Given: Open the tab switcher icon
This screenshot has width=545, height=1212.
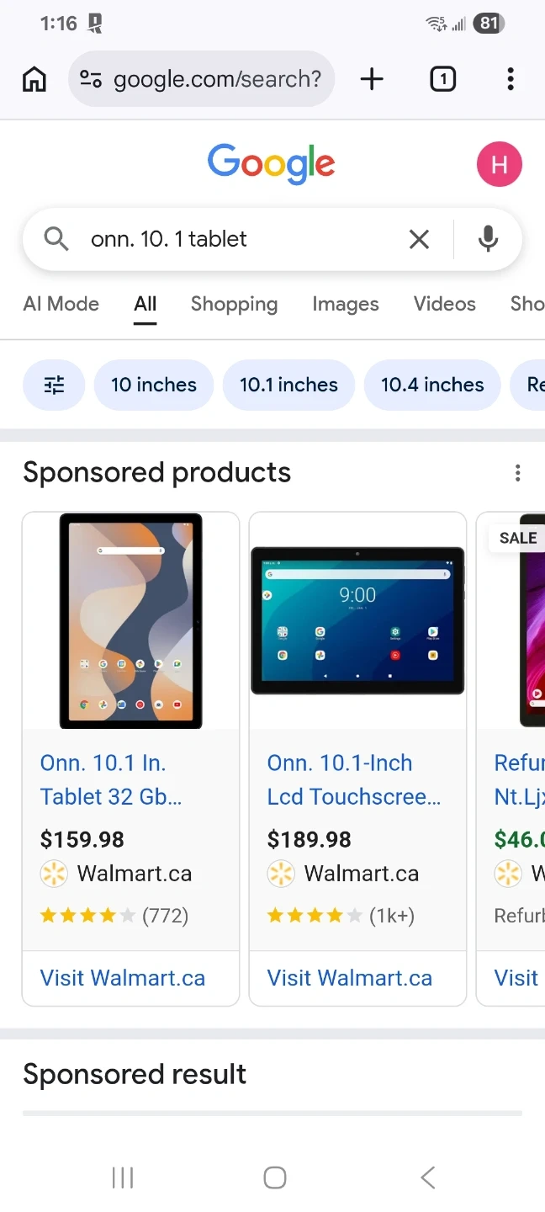Looking at the screenshot, I should tap(442, 79).
